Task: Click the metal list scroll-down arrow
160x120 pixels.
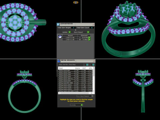Action: coord(94,91)
